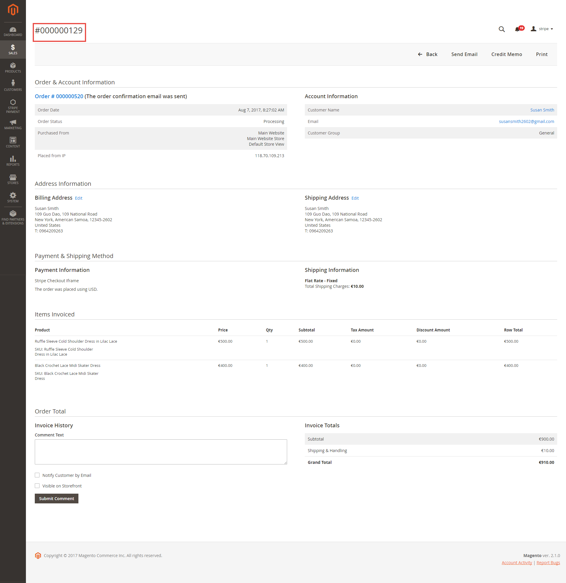Open the Customers section icon
566x583 pixels.
click(13, 85)
